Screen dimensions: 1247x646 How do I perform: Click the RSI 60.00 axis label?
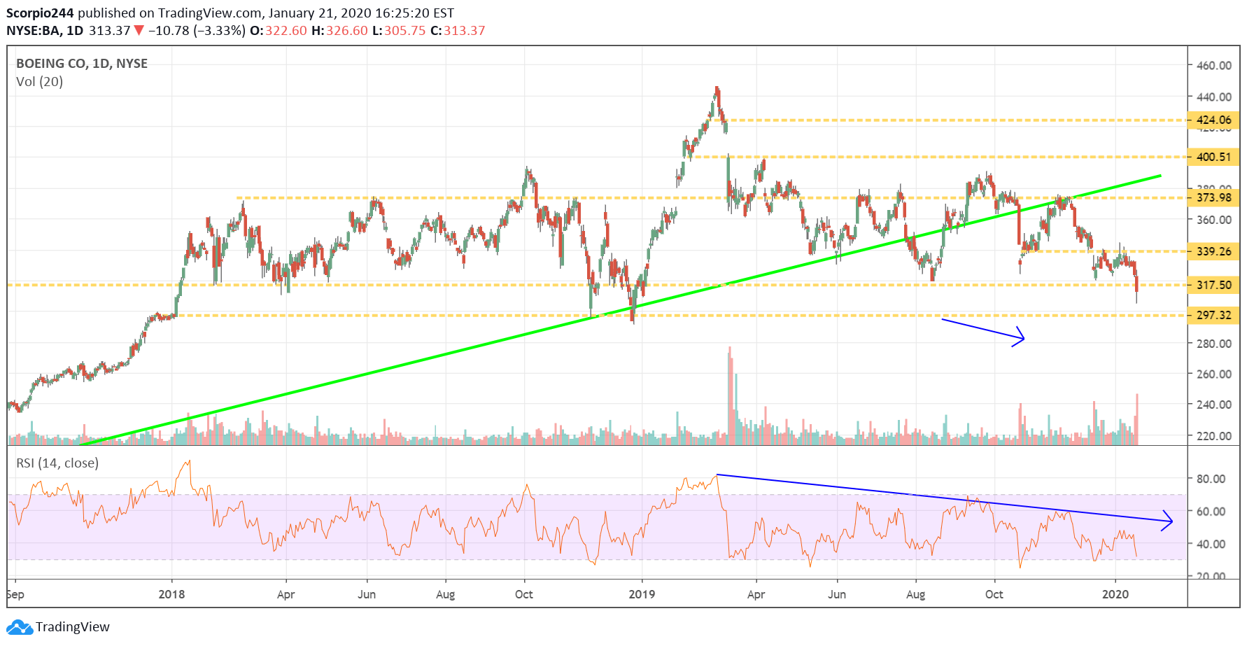[x=1211, y=511]
